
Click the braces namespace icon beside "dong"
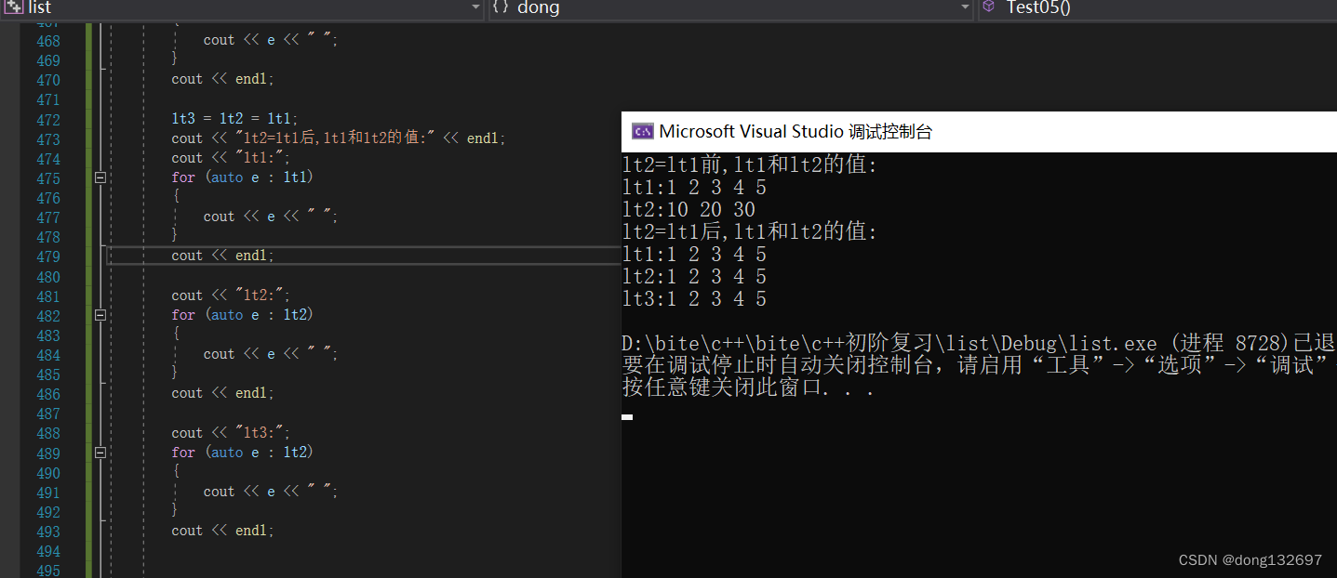click(500, 7)
